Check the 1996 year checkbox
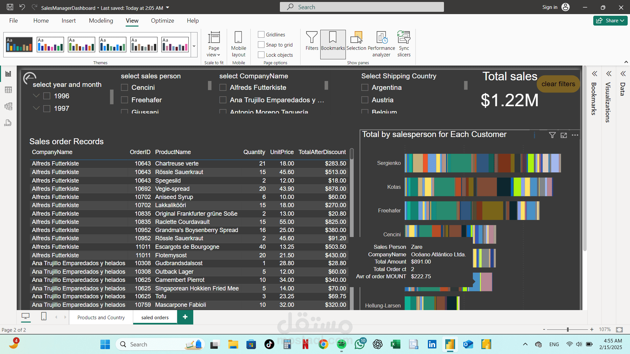Viewport: 630px width, 354px height. click(47, 96)
